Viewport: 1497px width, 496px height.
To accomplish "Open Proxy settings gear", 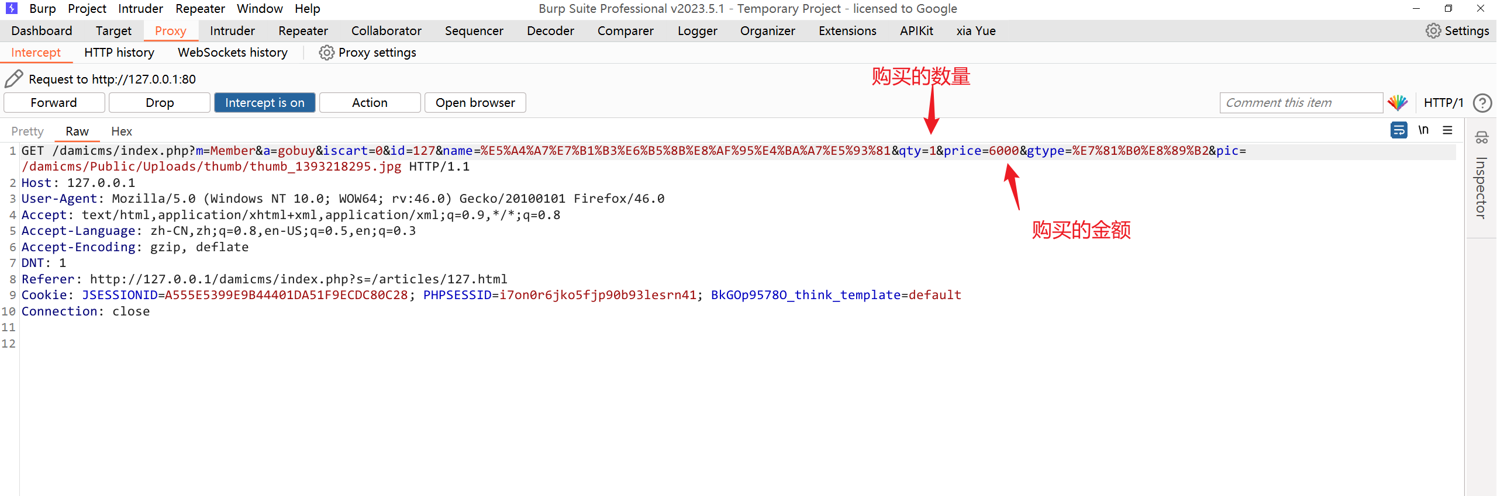I will coord(326,53).
